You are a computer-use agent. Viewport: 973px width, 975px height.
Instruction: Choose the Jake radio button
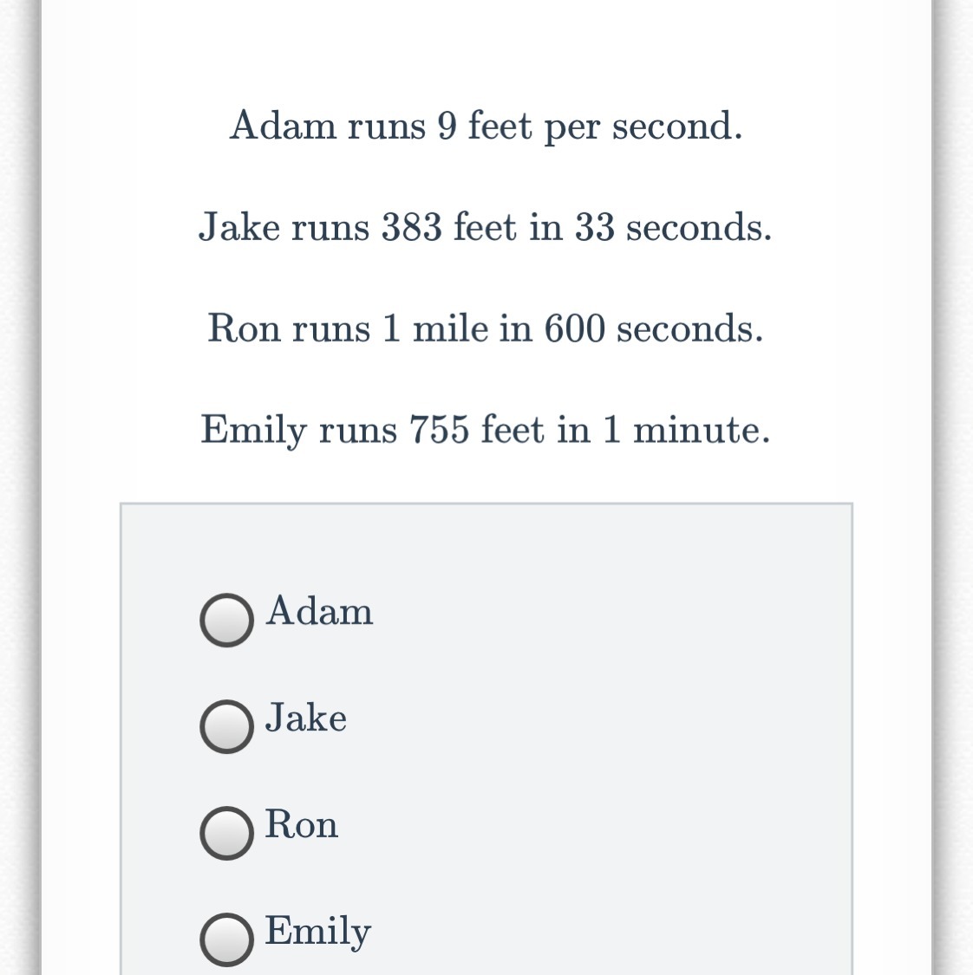226,726
